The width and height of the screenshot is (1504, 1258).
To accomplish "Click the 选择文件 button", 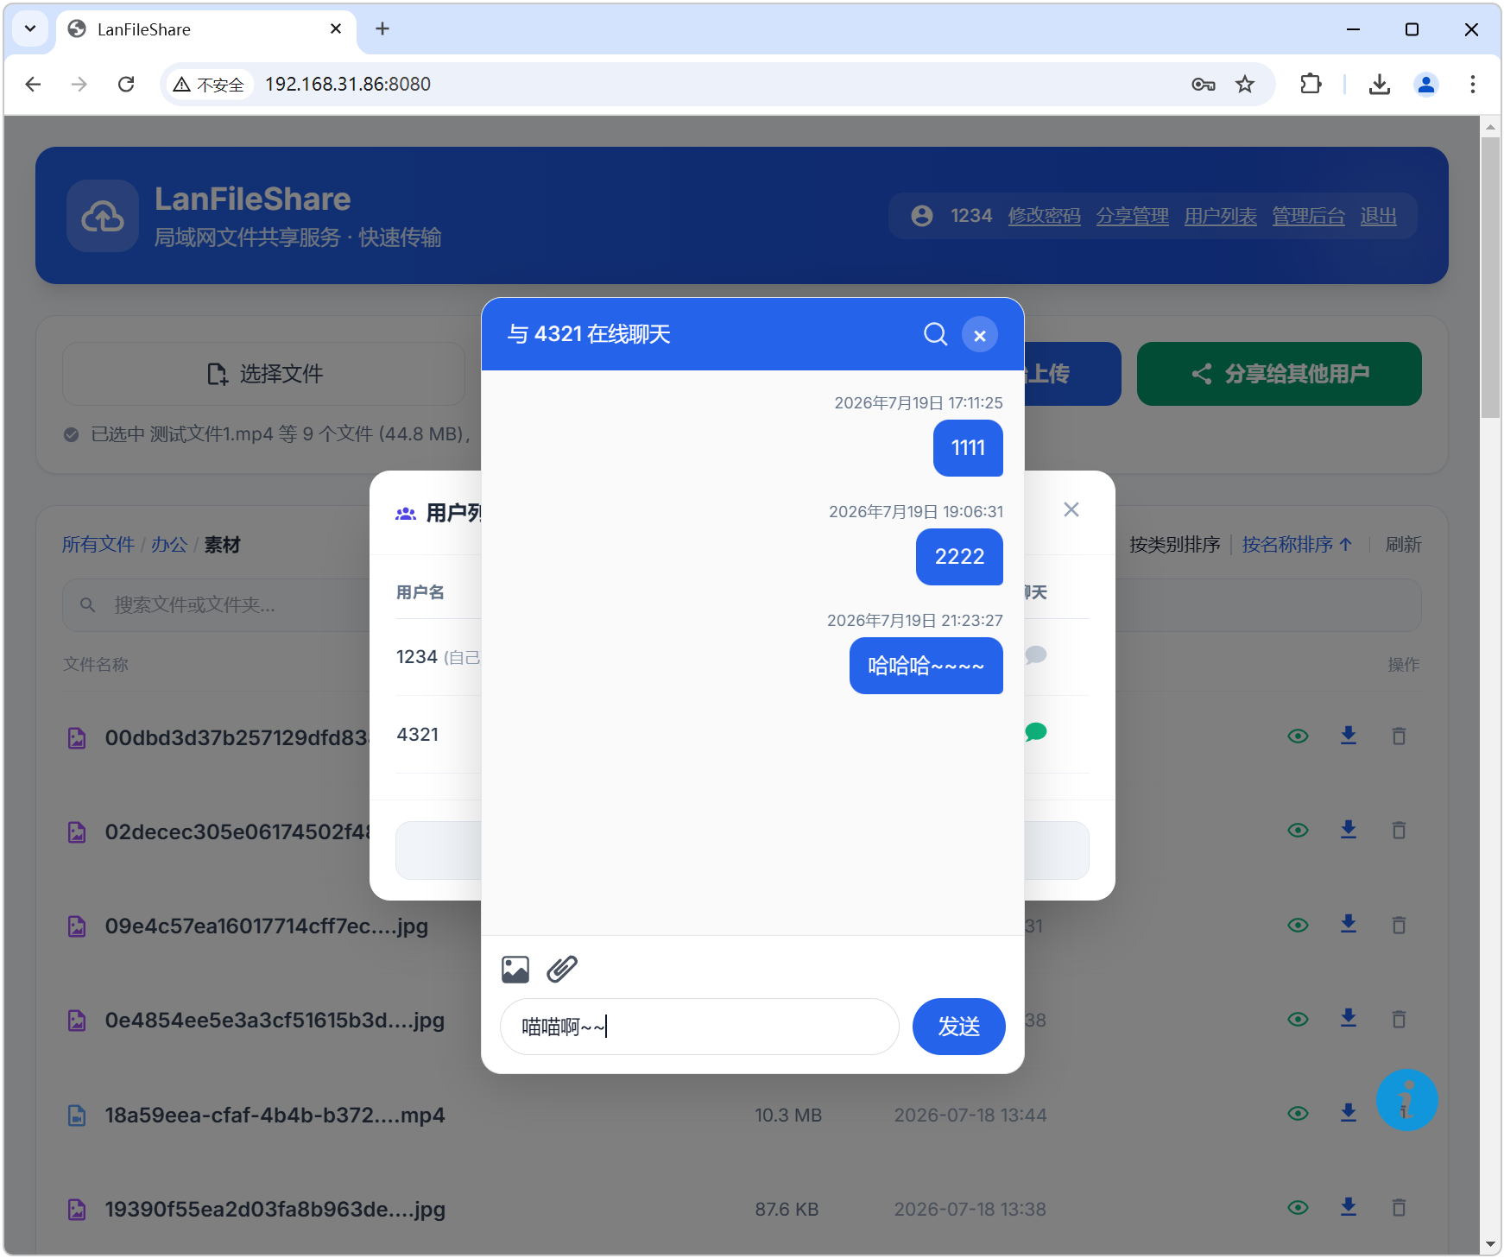I will [x=264, y=374].
